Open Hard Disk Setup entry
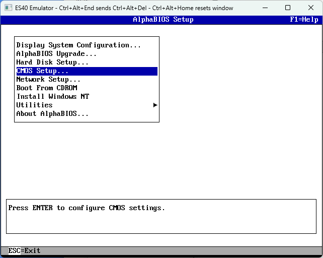The width and height of the screenshot is (323, 258). (x=87, y=62)
